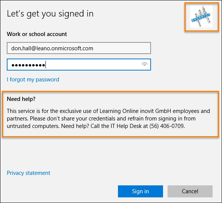Click the untrusted computers warning text
The image size is (222, 203).
click(x=33, y=126)
